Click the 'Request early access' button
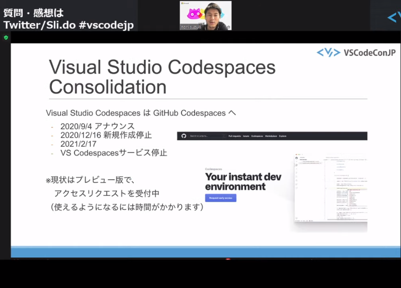This screenshot has height=288, width=401. click(221, 198)
